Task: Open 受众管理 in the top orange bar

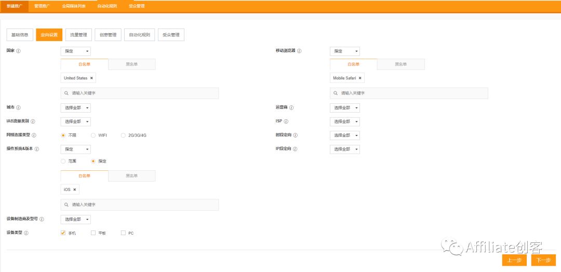Action: (137, 6)
